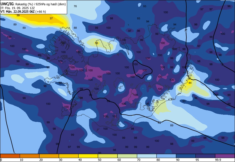This screenshot has height=162, width=235.
Task: Click the legend tick label '0'
Action: coord(1,160)
